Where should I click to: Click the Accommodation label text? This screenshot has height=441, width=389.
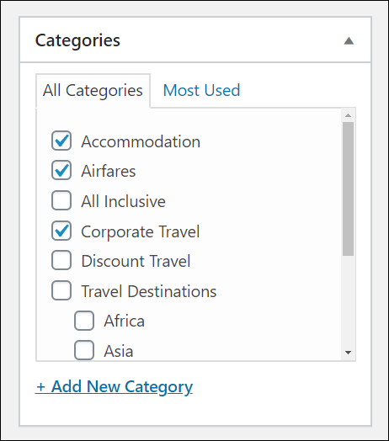click(x=141, y=141)
